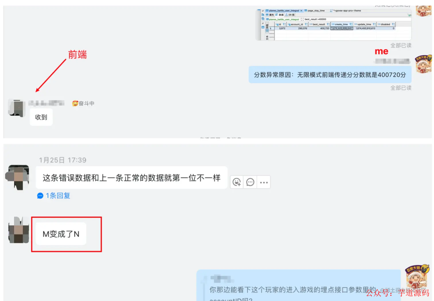Click avatar beside message '这条错误数据和上一条正常的数据'
434x301 pixels.
click(x=17, y=177)
